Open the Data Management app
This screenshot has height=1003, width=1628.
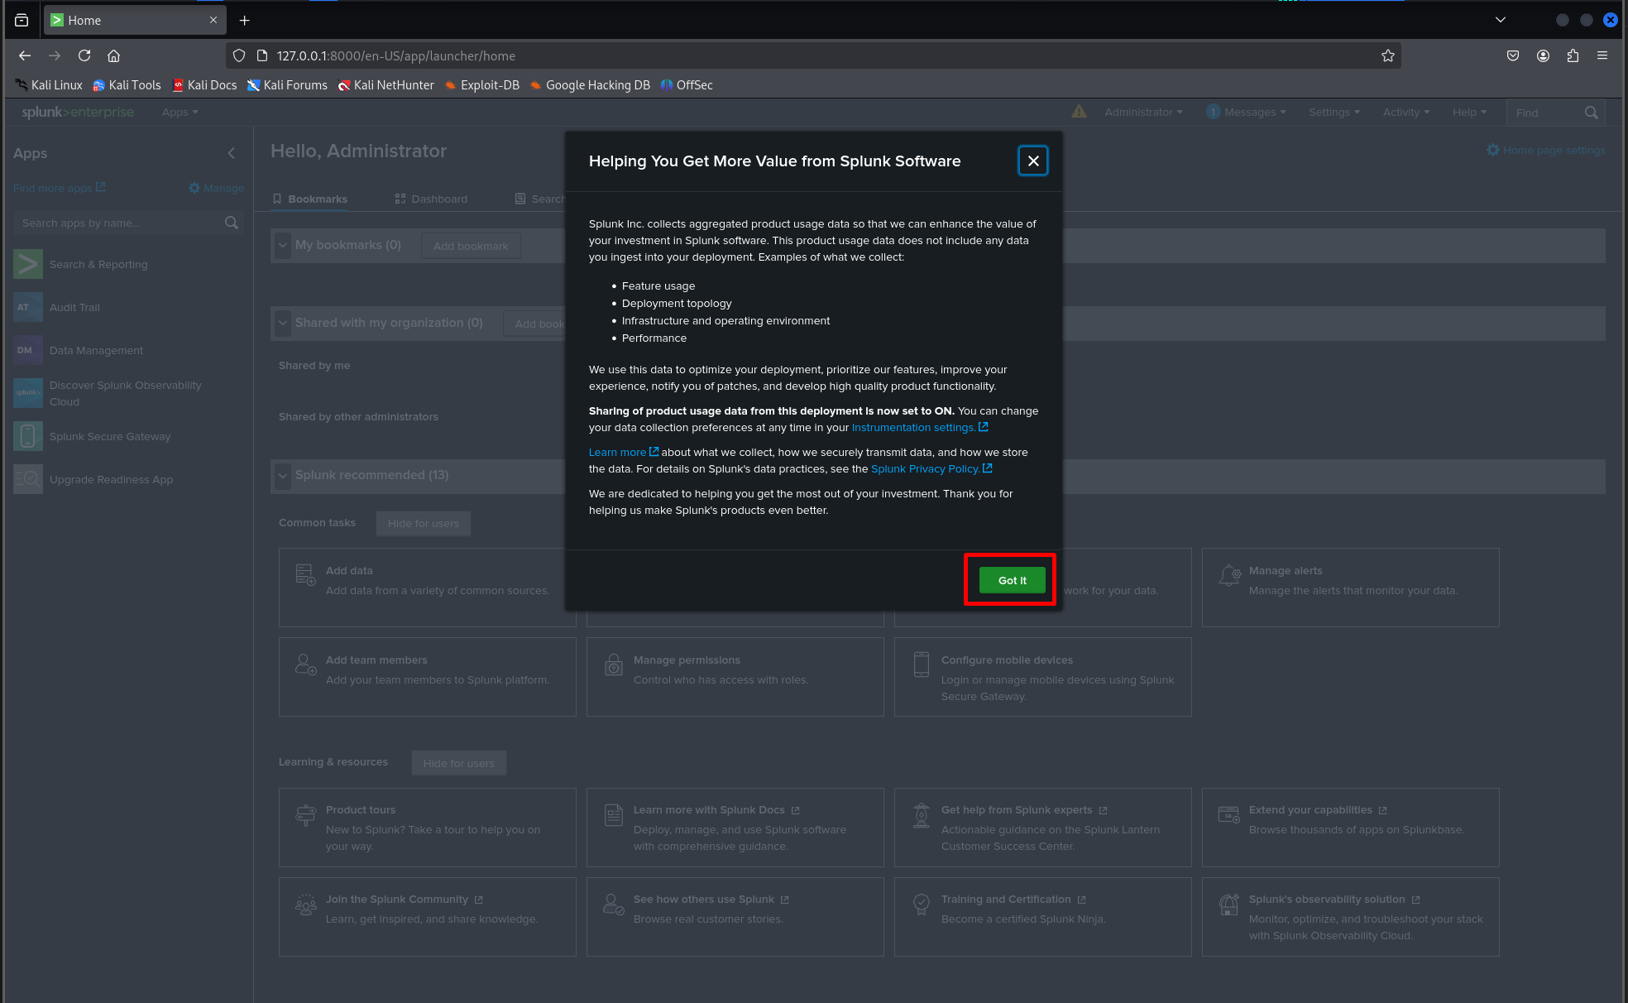(x=95, y=350)
